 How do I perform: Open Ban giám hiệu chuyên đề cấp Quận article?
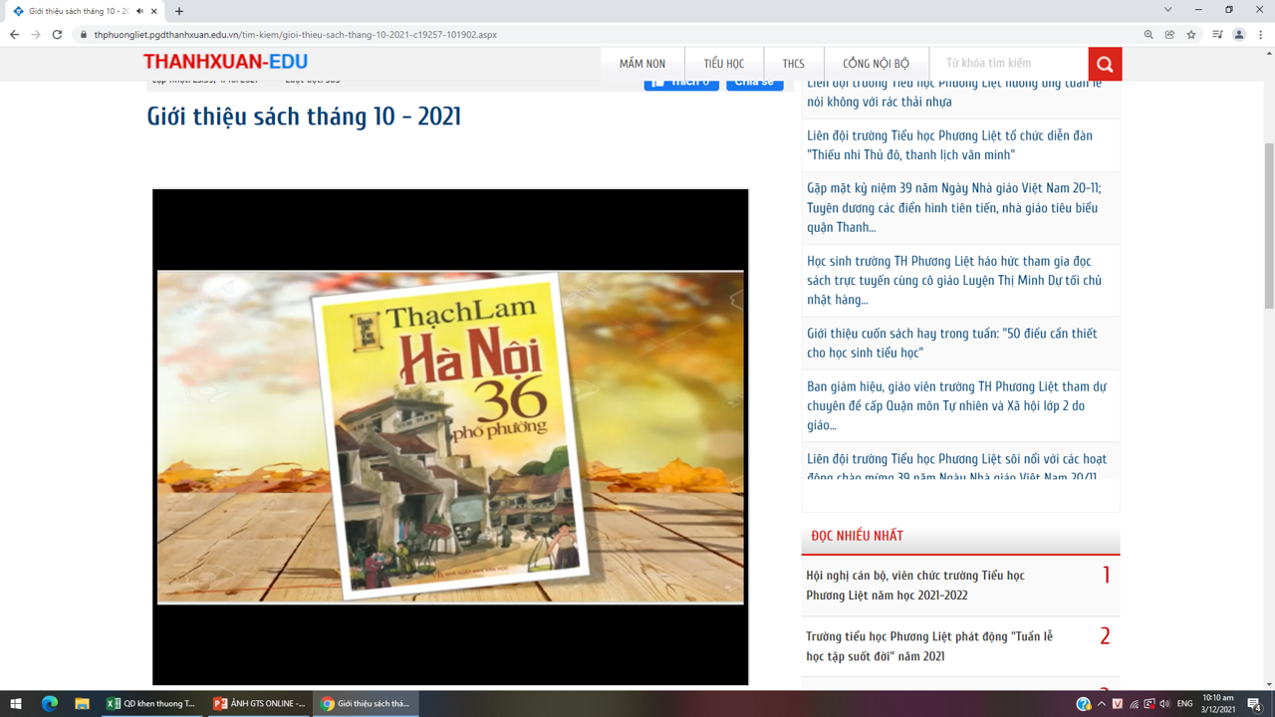(x=956, y=406)
